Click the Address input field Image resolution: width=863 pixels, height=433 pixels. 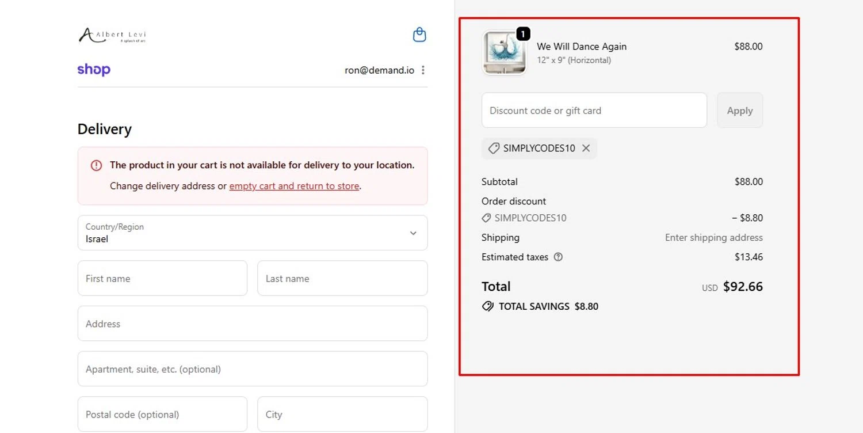(253, 324)
